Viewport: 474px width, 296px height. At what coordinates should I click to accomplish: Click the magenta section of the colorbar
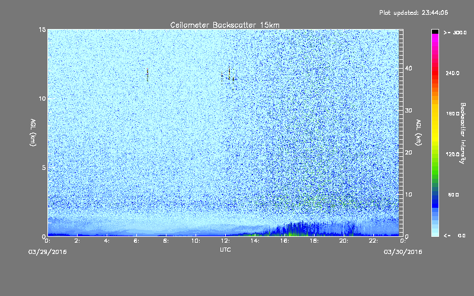(x=435, y=41)
